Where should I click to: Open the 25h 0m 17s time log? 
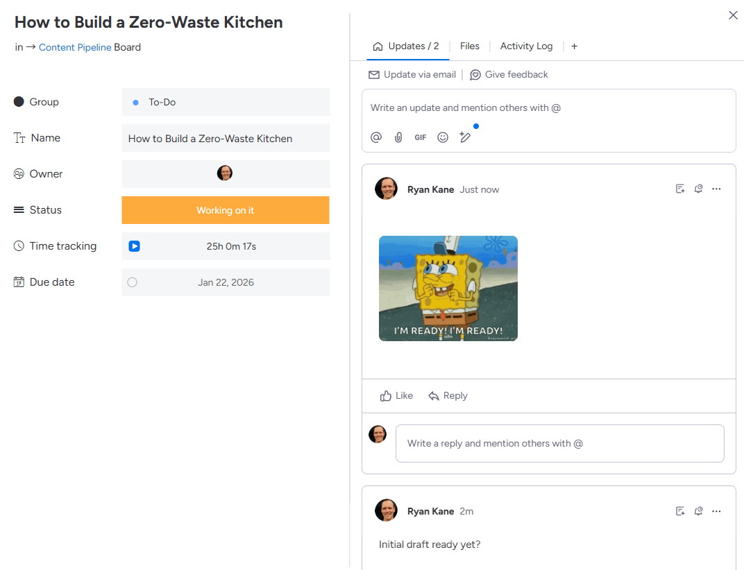(x=231, y=246)
